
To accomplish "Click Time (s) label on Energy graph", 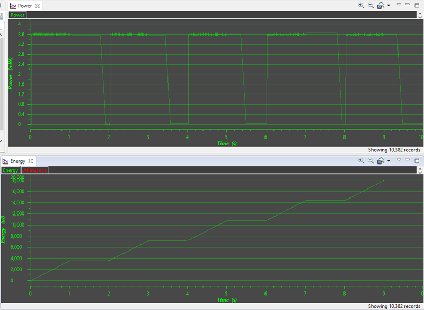I will (227, 300).
